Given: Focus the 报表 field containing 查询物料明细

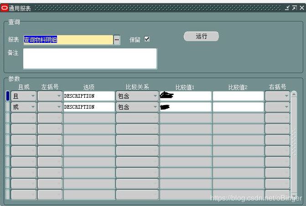Looking at the screenshot, I should [x=68, y=40].
